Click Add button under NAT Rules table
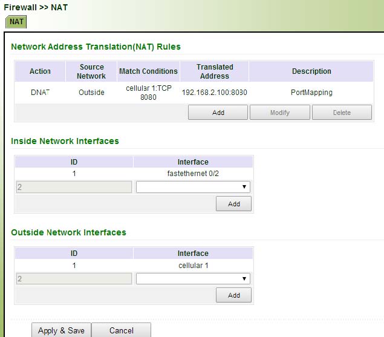The image size is (384, 337). pyautogui.click(x=218, y=113)
